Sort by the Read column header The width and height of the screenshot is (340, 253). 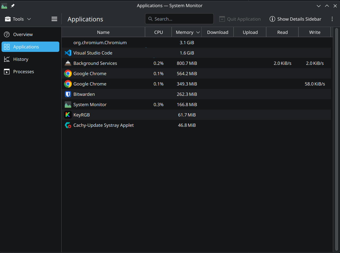coord(282,32)
